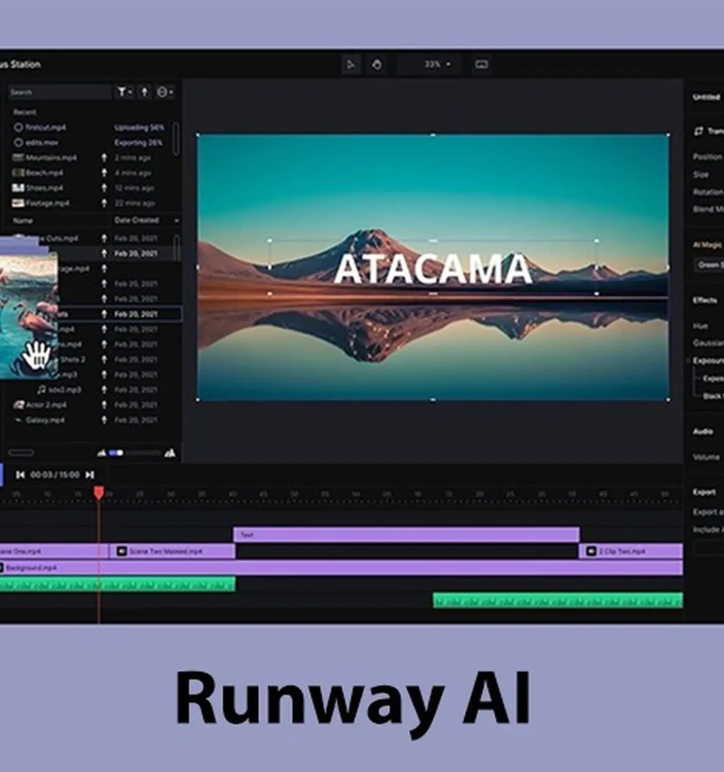Click the Recent list scrollbar
Screen dimensions: 724x772
[176, 139]
